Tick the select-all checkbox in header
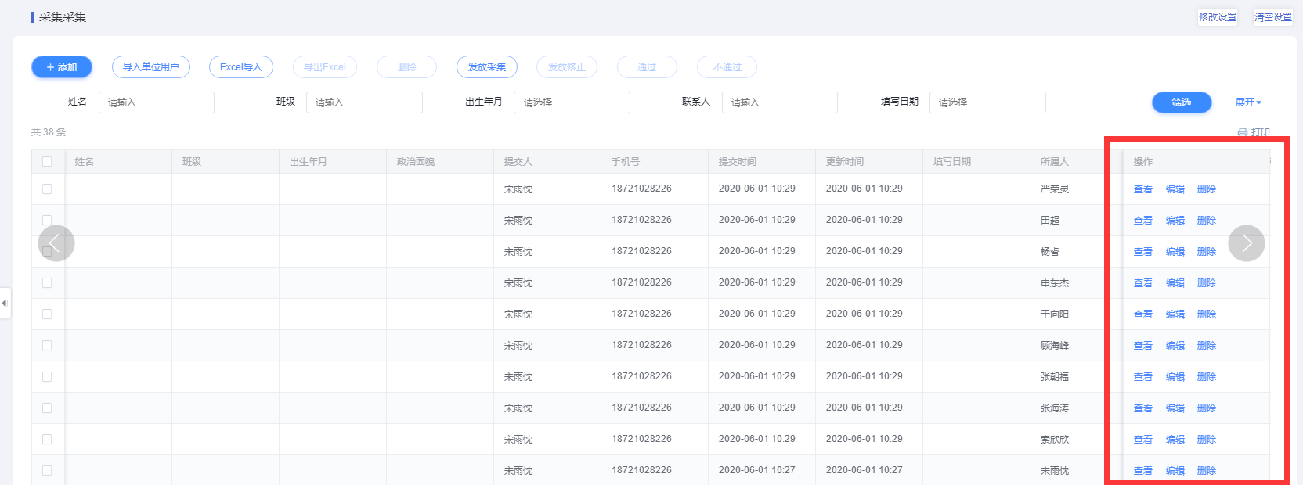 point(47,162)
